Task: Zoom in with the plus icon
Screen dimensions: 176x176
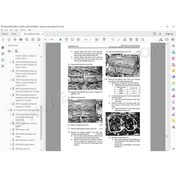Action: click(78, 39)
